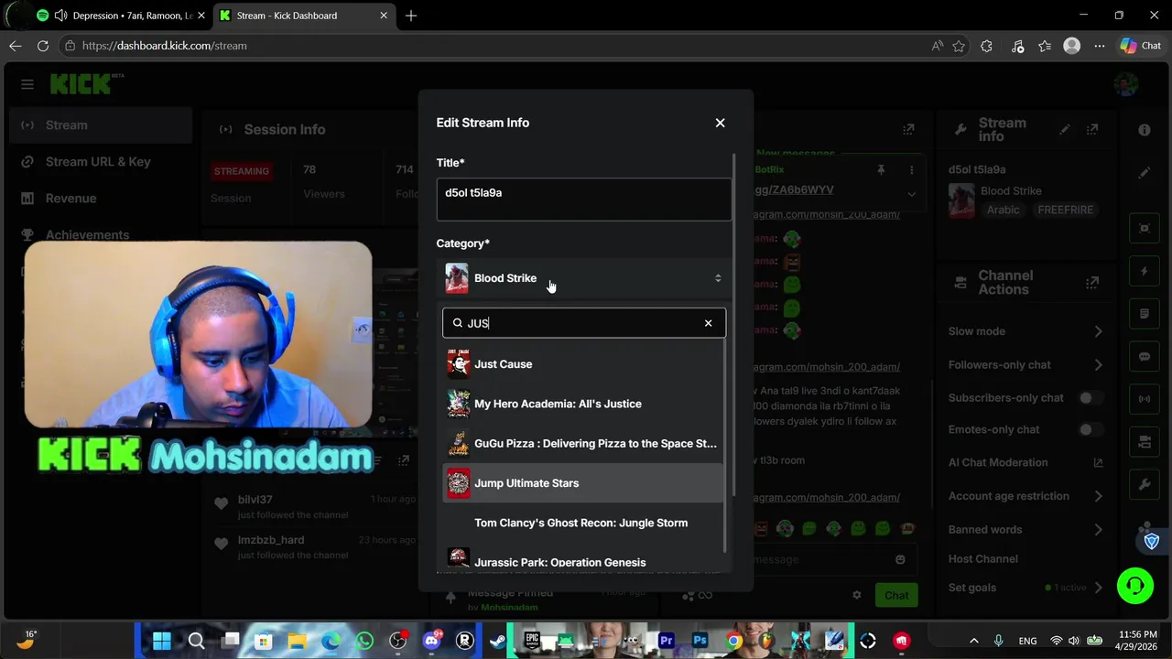Select the Arabic tag in Stream info
Screen dimensions: 1172x659
pos(1003,210)
